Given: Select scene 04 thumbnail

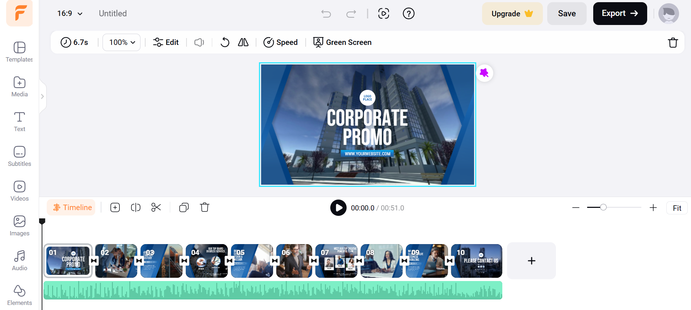Looking at the screenshot, I should click(207, 261).
